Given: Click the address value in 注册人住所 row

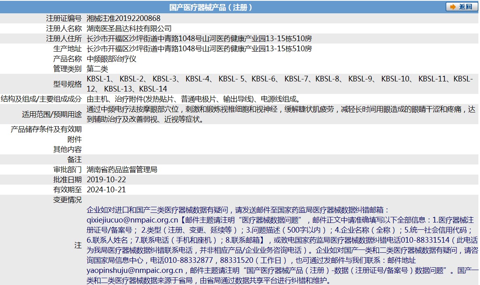Looking at the screenshot, I should [199, 39].
